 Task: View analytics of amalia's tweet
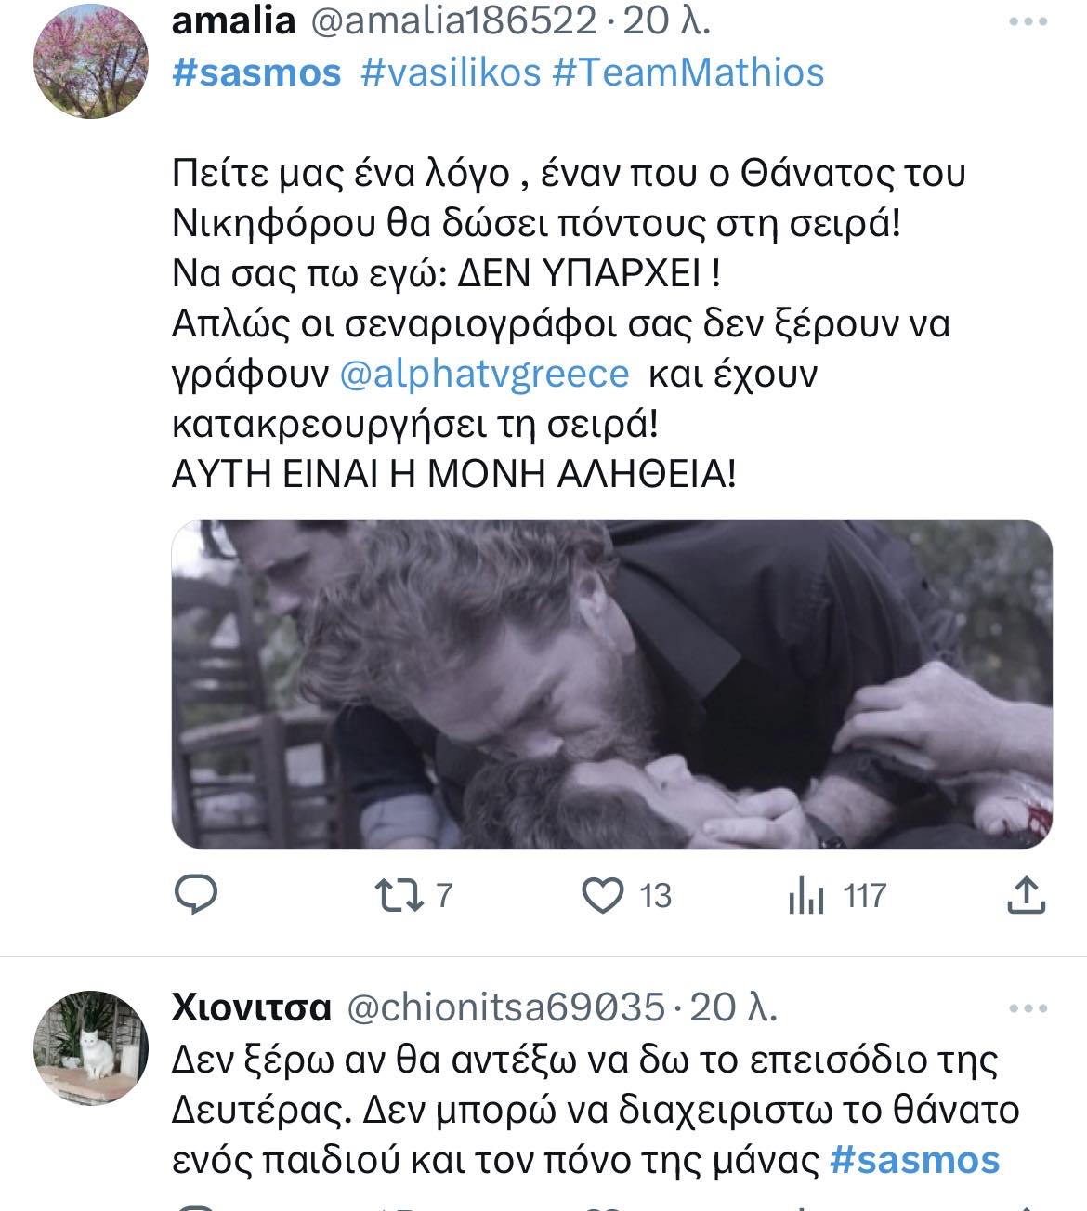click(x=806, y=896)
